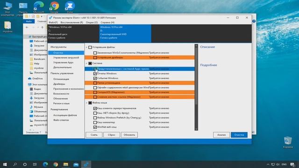299x168 pixels.
Task: Tick Замененные WinSxS компоненты checkbox
Action: click(95, 53)
